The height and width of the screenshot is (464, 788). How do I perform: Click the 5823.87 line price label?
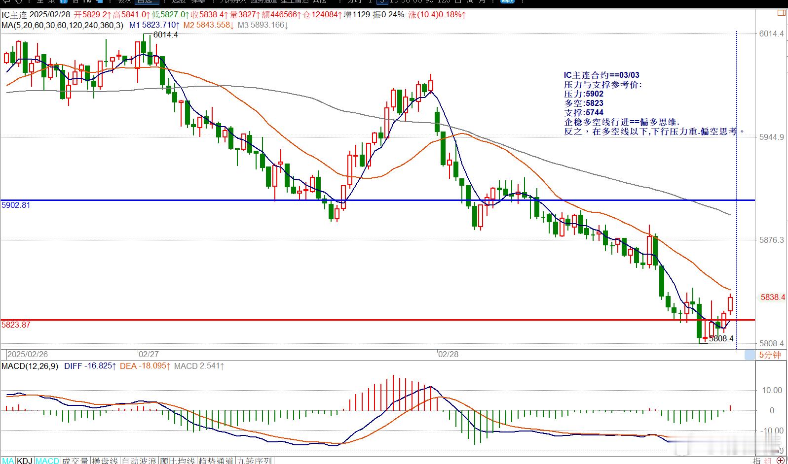click(16, 325)
